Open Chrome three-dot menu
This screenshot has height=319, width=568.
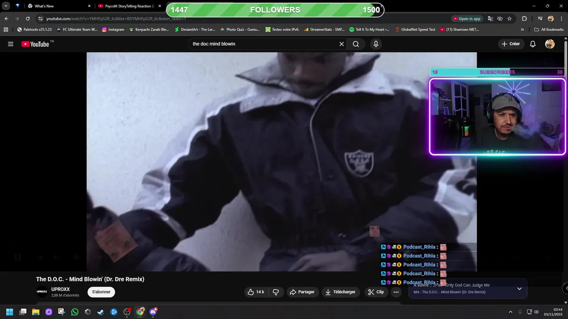(x=561, y=19)
